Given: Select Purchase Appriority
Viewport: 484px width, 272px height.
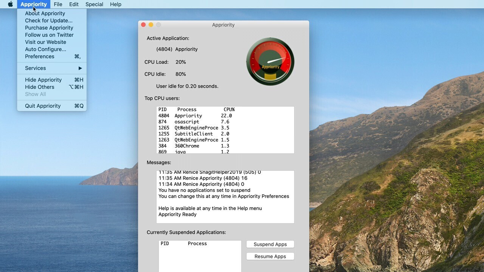Looking at the screenshot, I should [49, 28].
